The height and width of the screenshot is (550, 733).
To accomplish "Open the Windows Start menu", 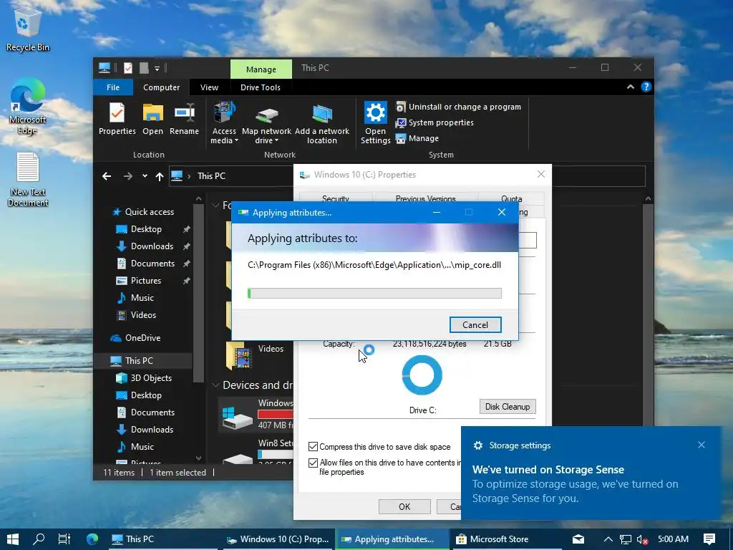I will click(x=13, y=539).
